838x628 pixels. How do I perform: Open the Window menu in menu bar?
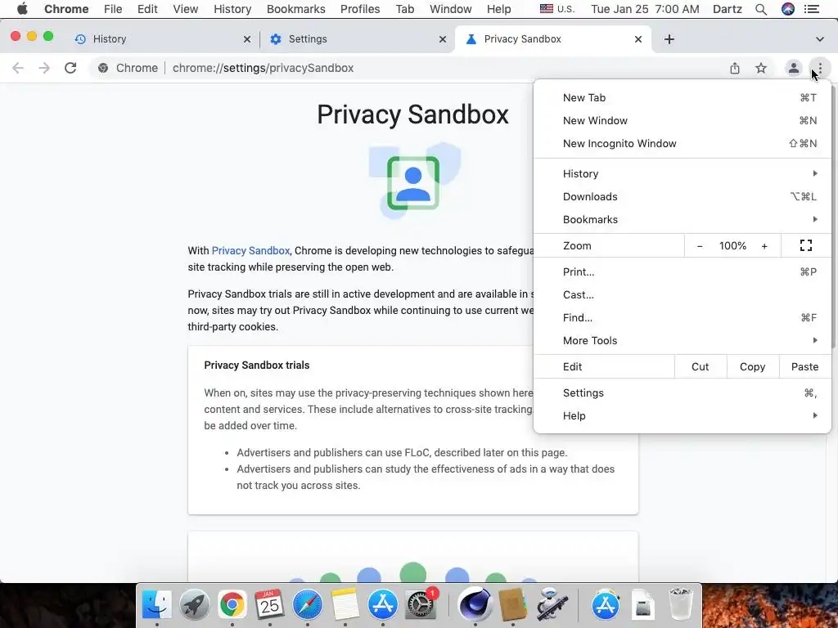click(451, 9)
